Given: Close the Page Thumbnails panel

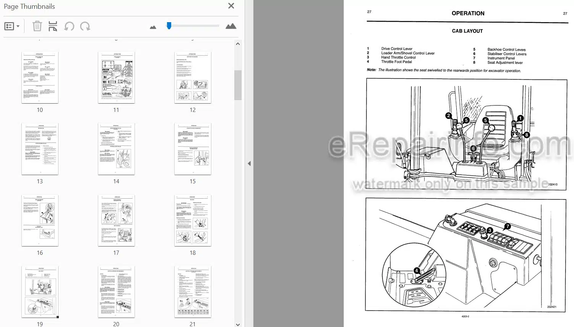Looking at the screenshot, I should [x=231, y=6].
